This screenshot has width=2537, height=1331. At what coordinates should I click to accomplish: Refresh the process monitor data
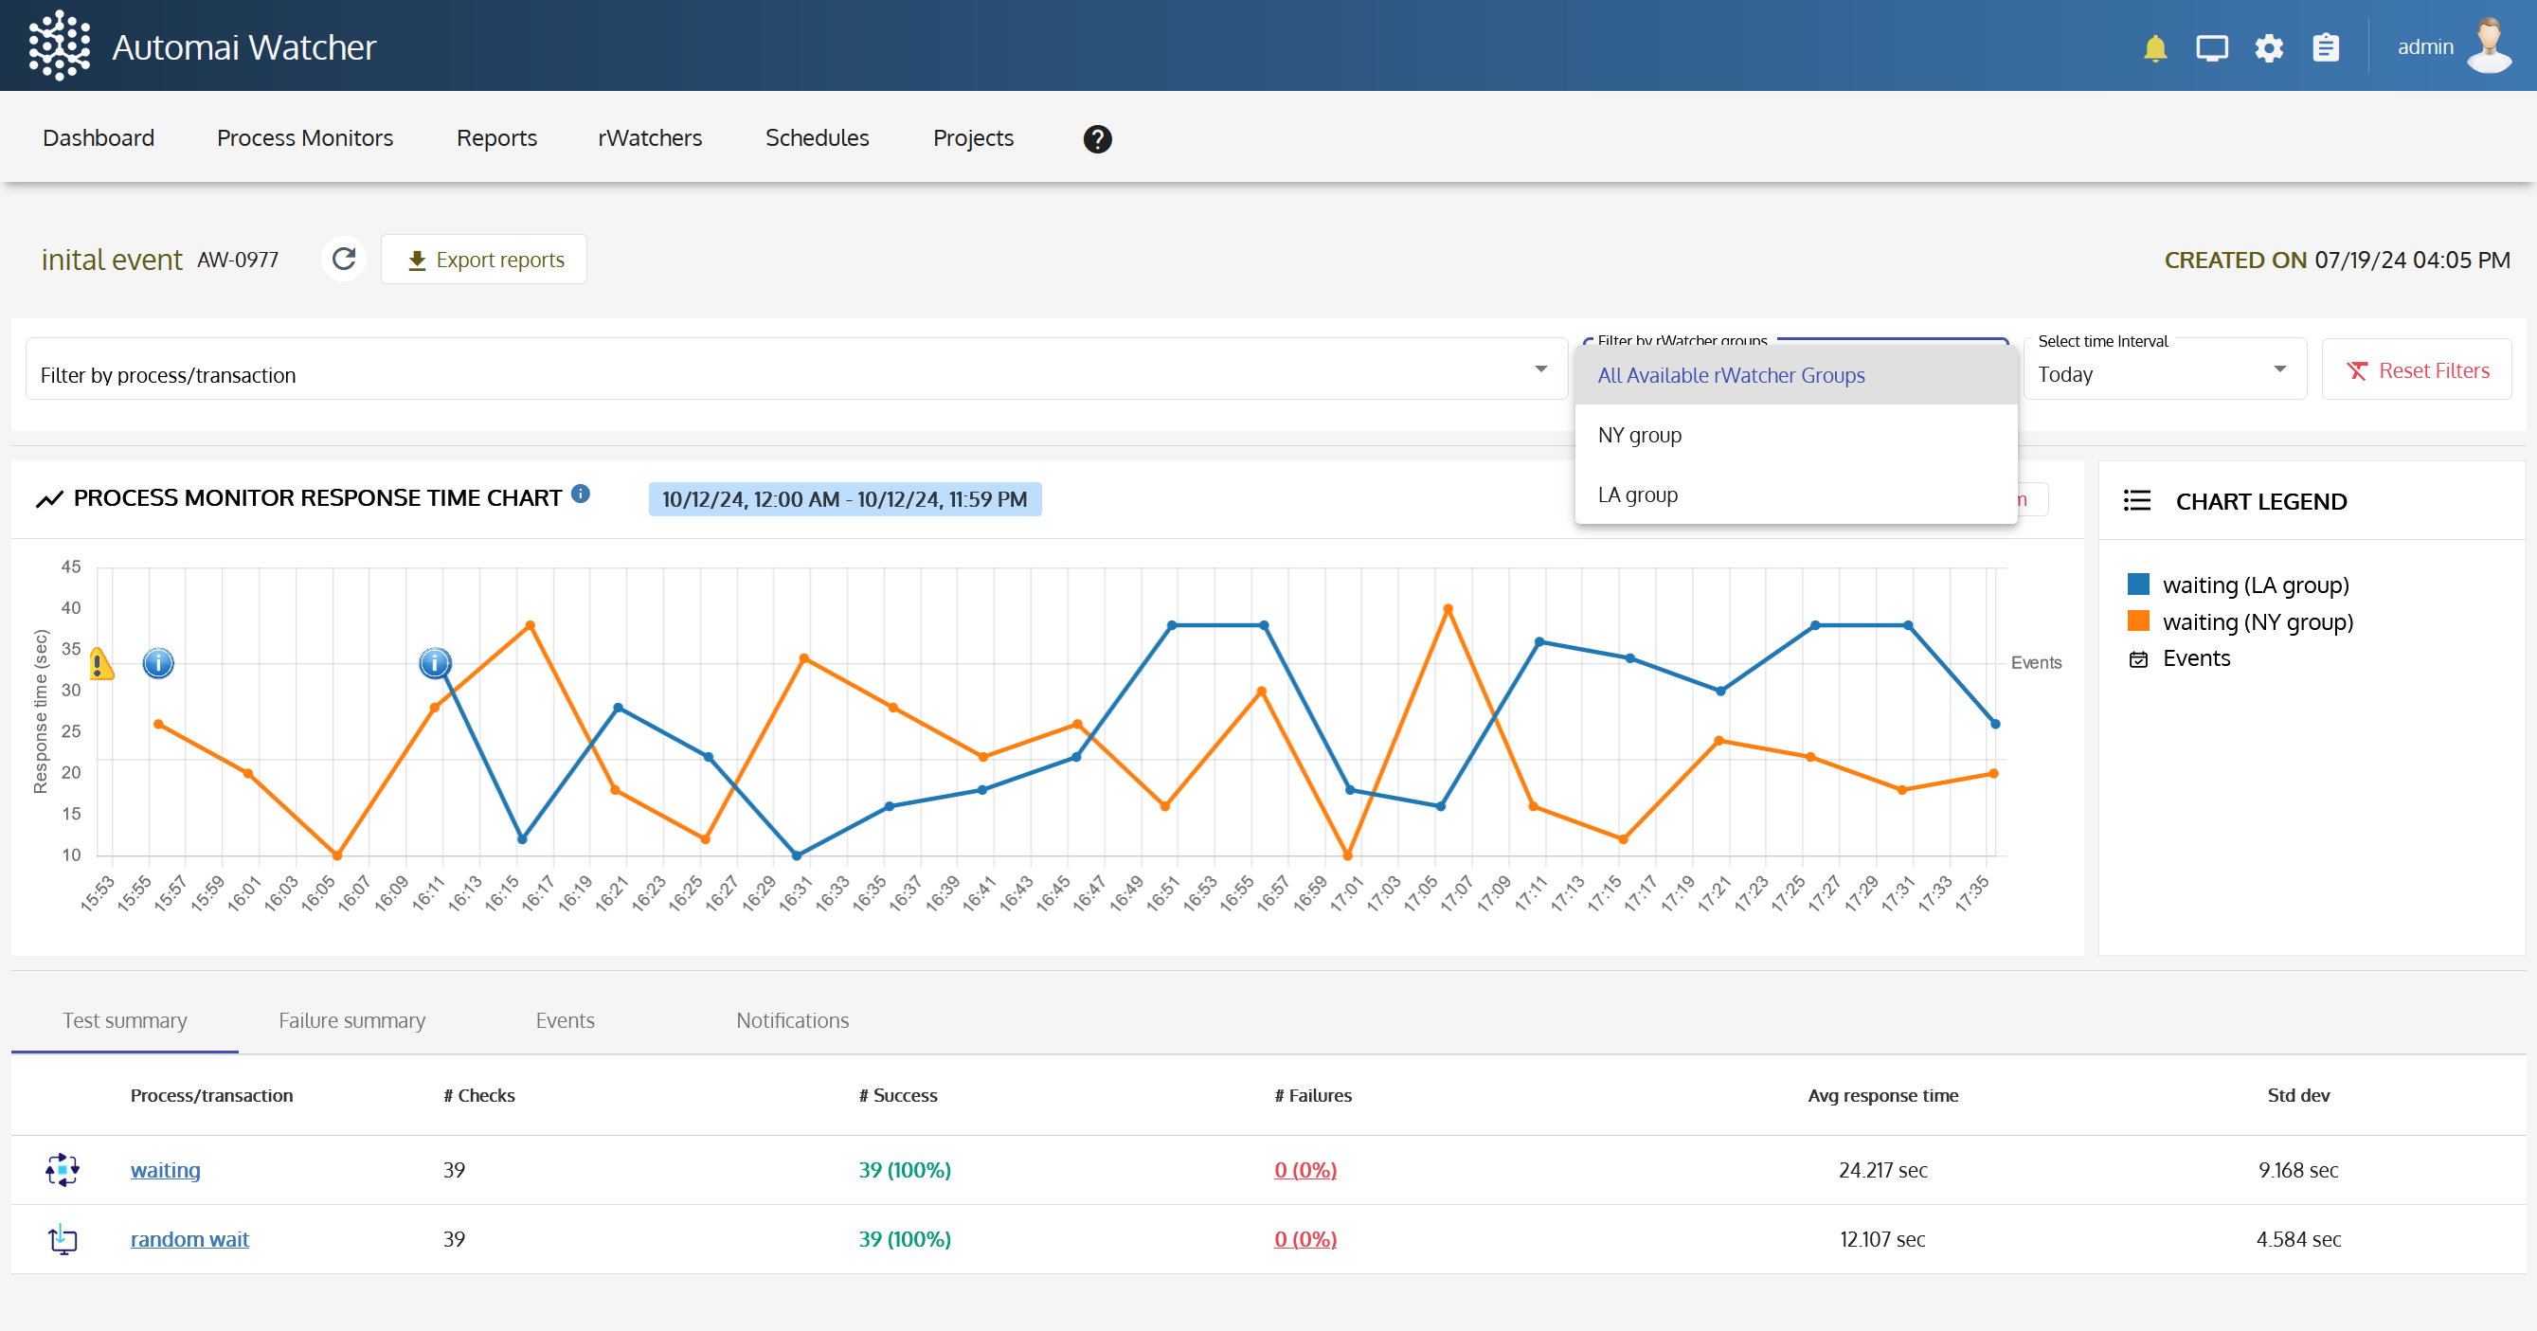point(344,260)
